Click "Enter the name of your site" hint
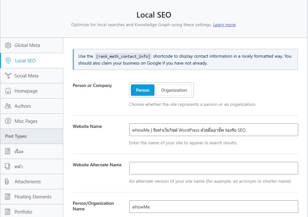The width and height of the screenshot is (308, 217). coord(183,143)
